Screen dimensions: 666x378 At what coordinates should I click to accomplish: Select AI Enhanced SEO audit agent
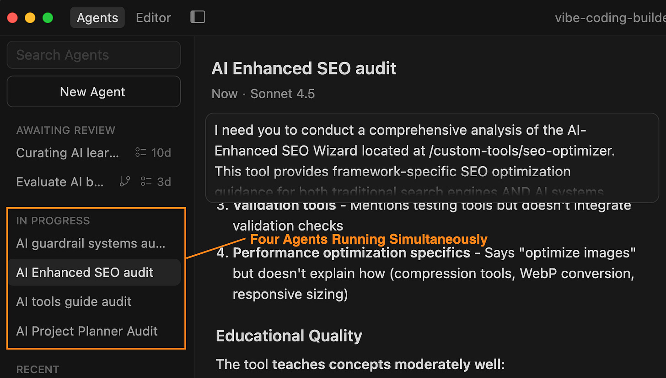point(93,272)
